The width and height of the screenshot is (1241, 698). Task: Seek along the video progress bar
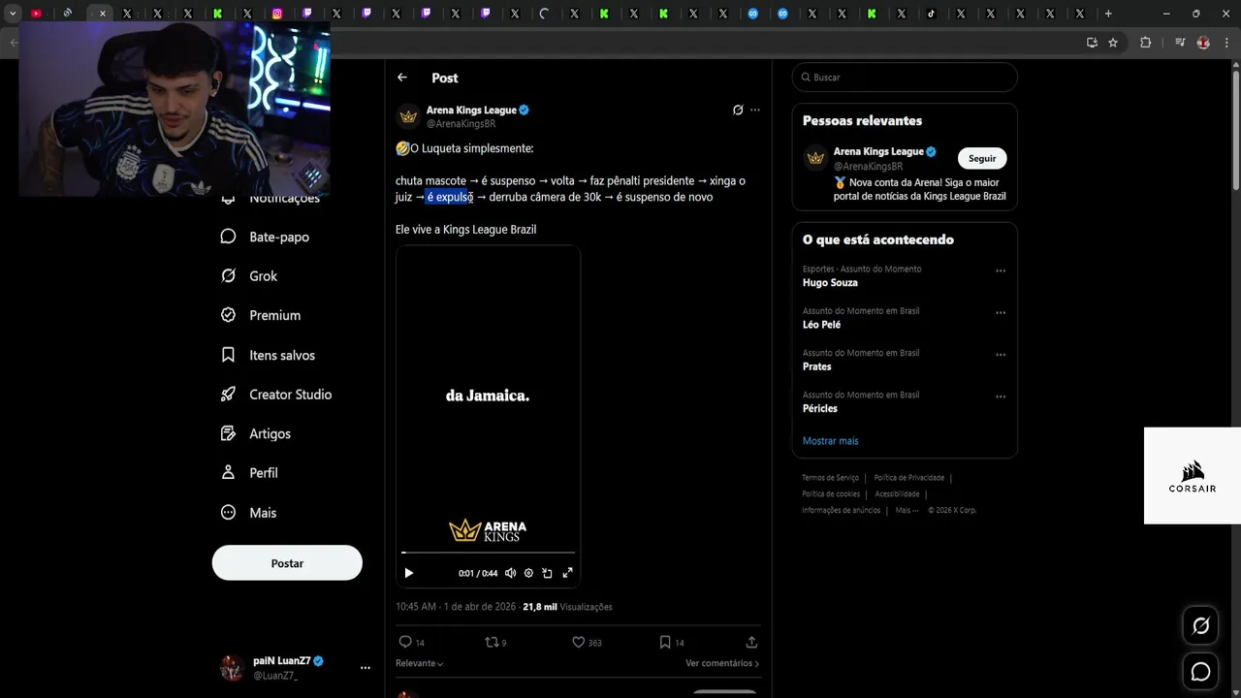[x=488, y=553]
